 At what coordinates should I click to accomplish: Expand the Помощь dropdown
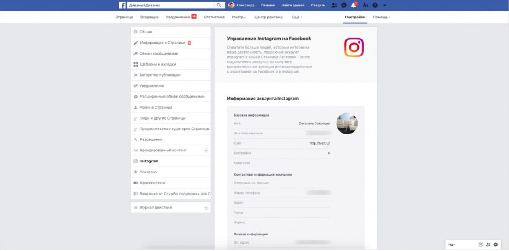tap(382, 17)
